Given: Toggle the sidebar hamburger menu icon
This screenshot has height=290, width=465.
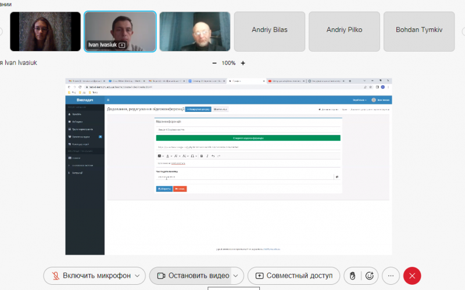Looking at the screenshot, I should click(108, 100).
